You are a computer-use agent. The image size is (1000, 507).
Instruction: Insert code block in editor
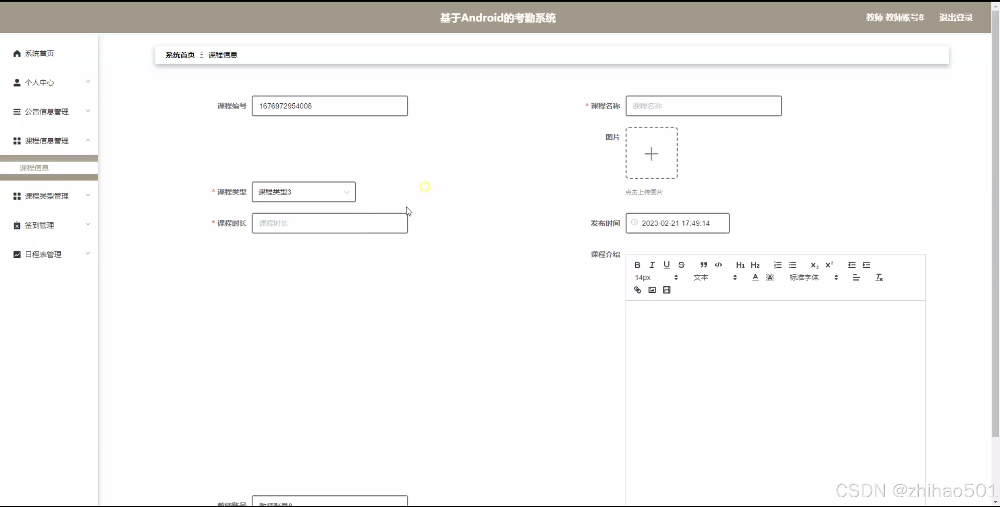718,265
